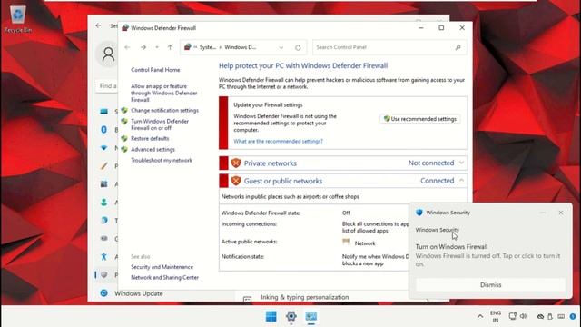The width and height of the screenshot is (581, 327).
Task: Open recent locations dropdown arrow
Action: click(157, 47)
